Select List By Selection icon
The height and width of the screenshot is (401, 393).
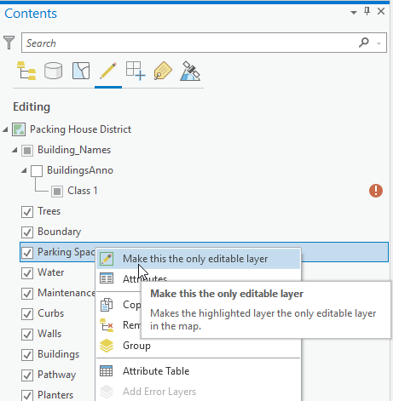click(x=81, y=71)
